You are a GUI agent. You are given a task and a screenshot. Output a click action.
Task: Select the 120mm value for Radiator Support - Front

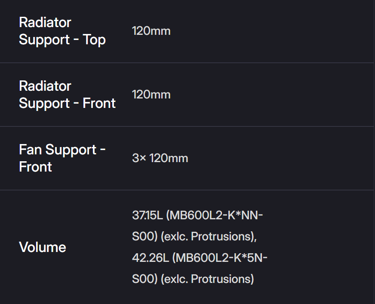[151, 95]
